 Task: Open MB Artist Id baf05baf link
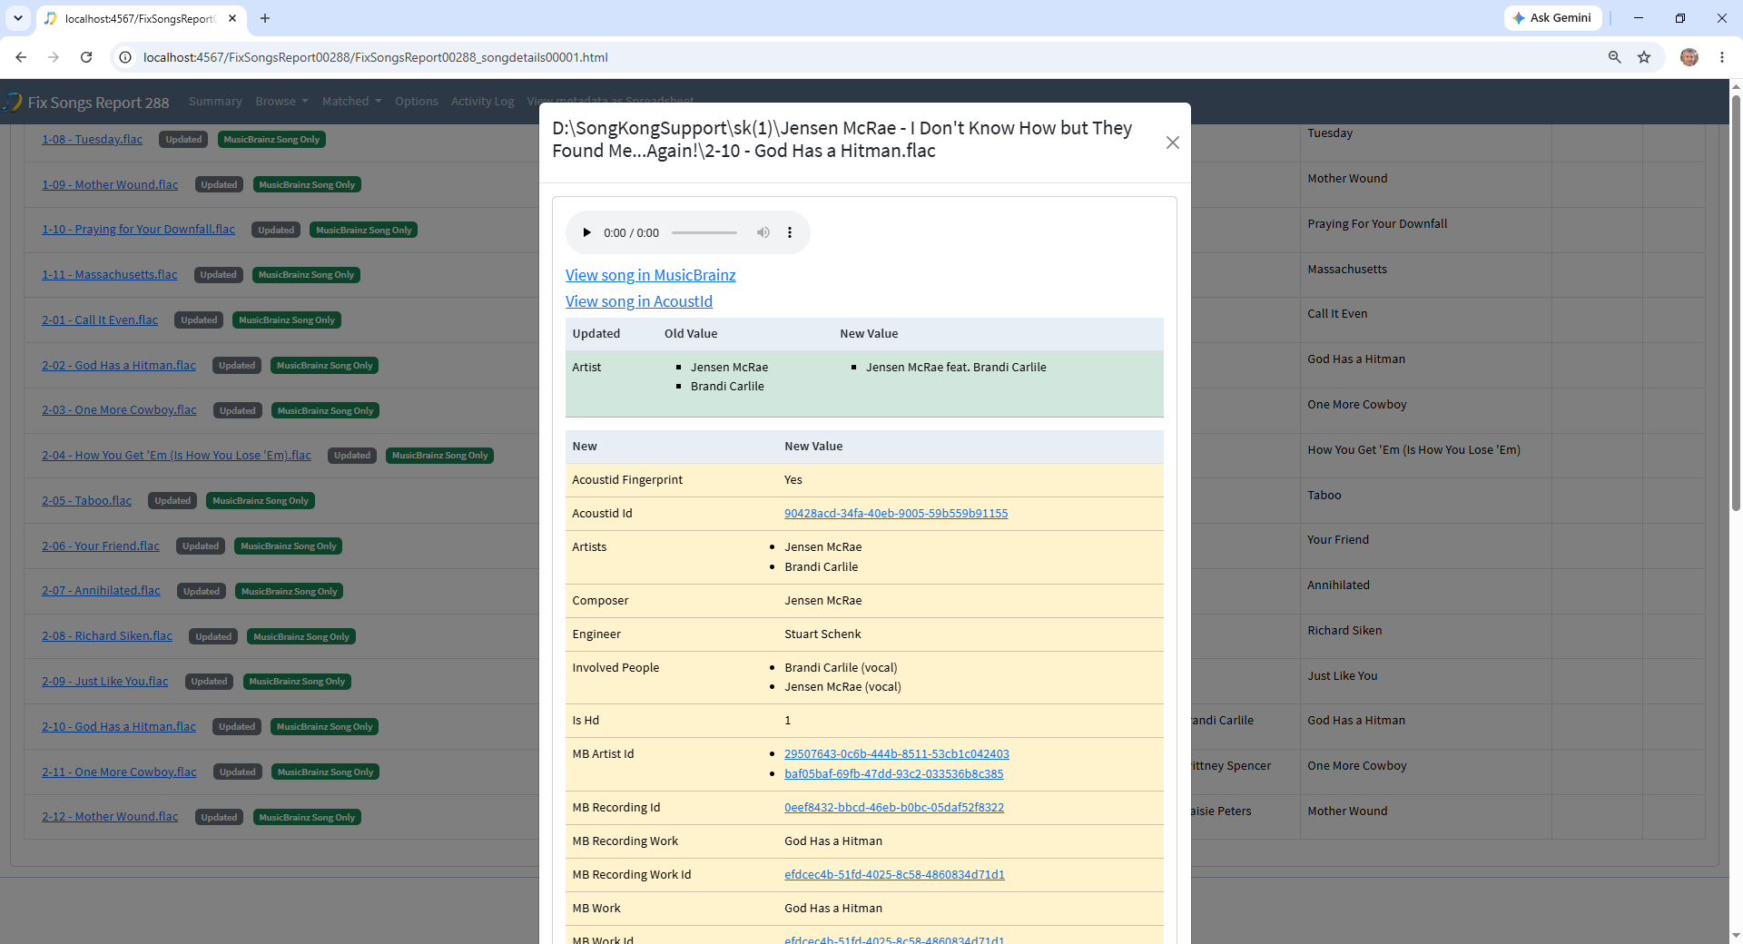point(894,774)
